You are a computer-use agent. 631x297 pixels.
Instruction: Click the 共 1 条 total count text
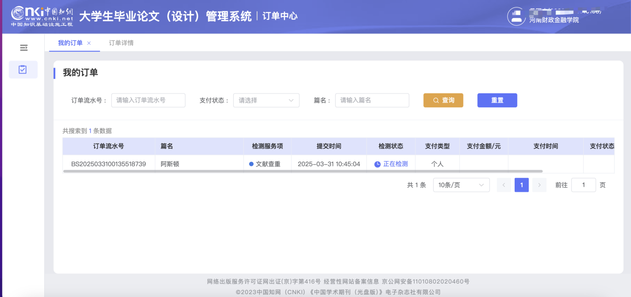[416, 185]
